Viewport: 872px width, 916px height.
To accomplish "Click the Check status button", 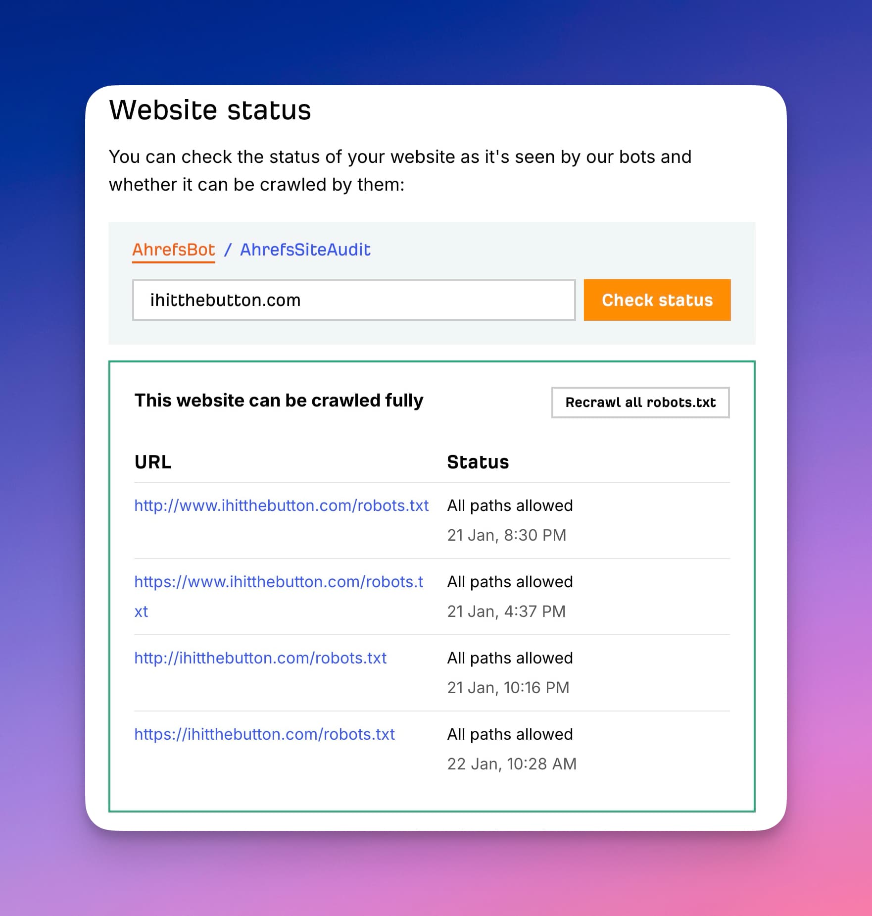I will click(657, 300).
